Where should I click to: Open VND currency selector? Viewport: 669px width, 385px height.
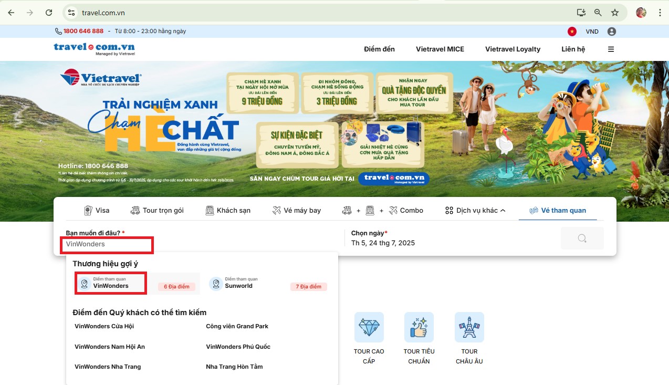592,32
